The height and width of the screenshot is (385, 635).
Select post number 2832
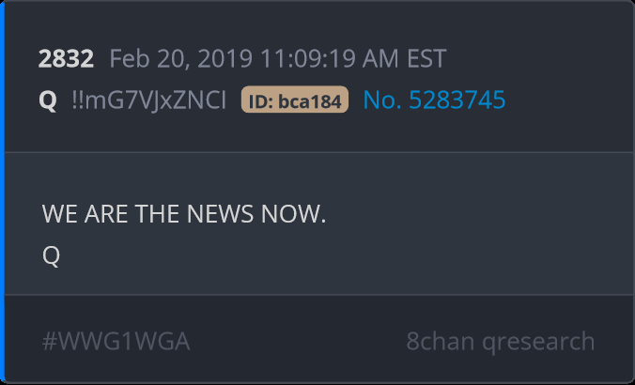[66, 59]
